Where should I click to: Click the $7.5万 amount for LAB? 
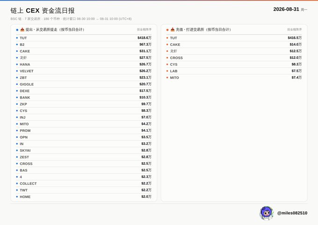296,71
